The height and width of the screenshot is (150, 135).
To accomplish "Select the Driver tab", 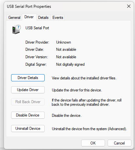I will (x=29, y=17).
